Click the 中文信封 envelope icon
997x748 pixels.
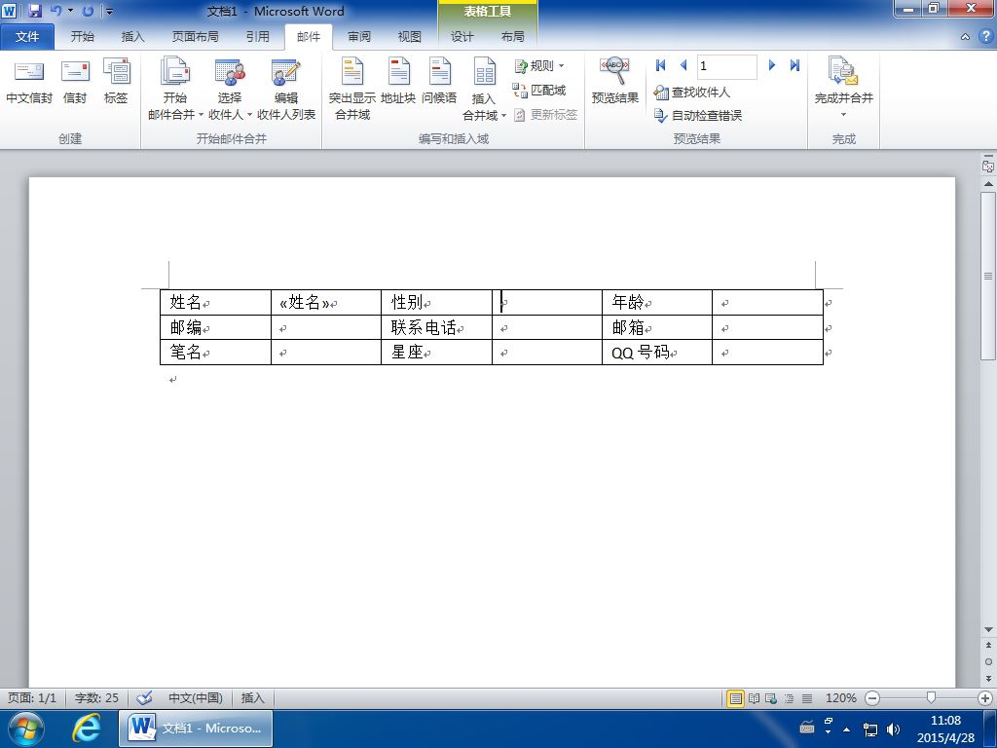(29, 83)
